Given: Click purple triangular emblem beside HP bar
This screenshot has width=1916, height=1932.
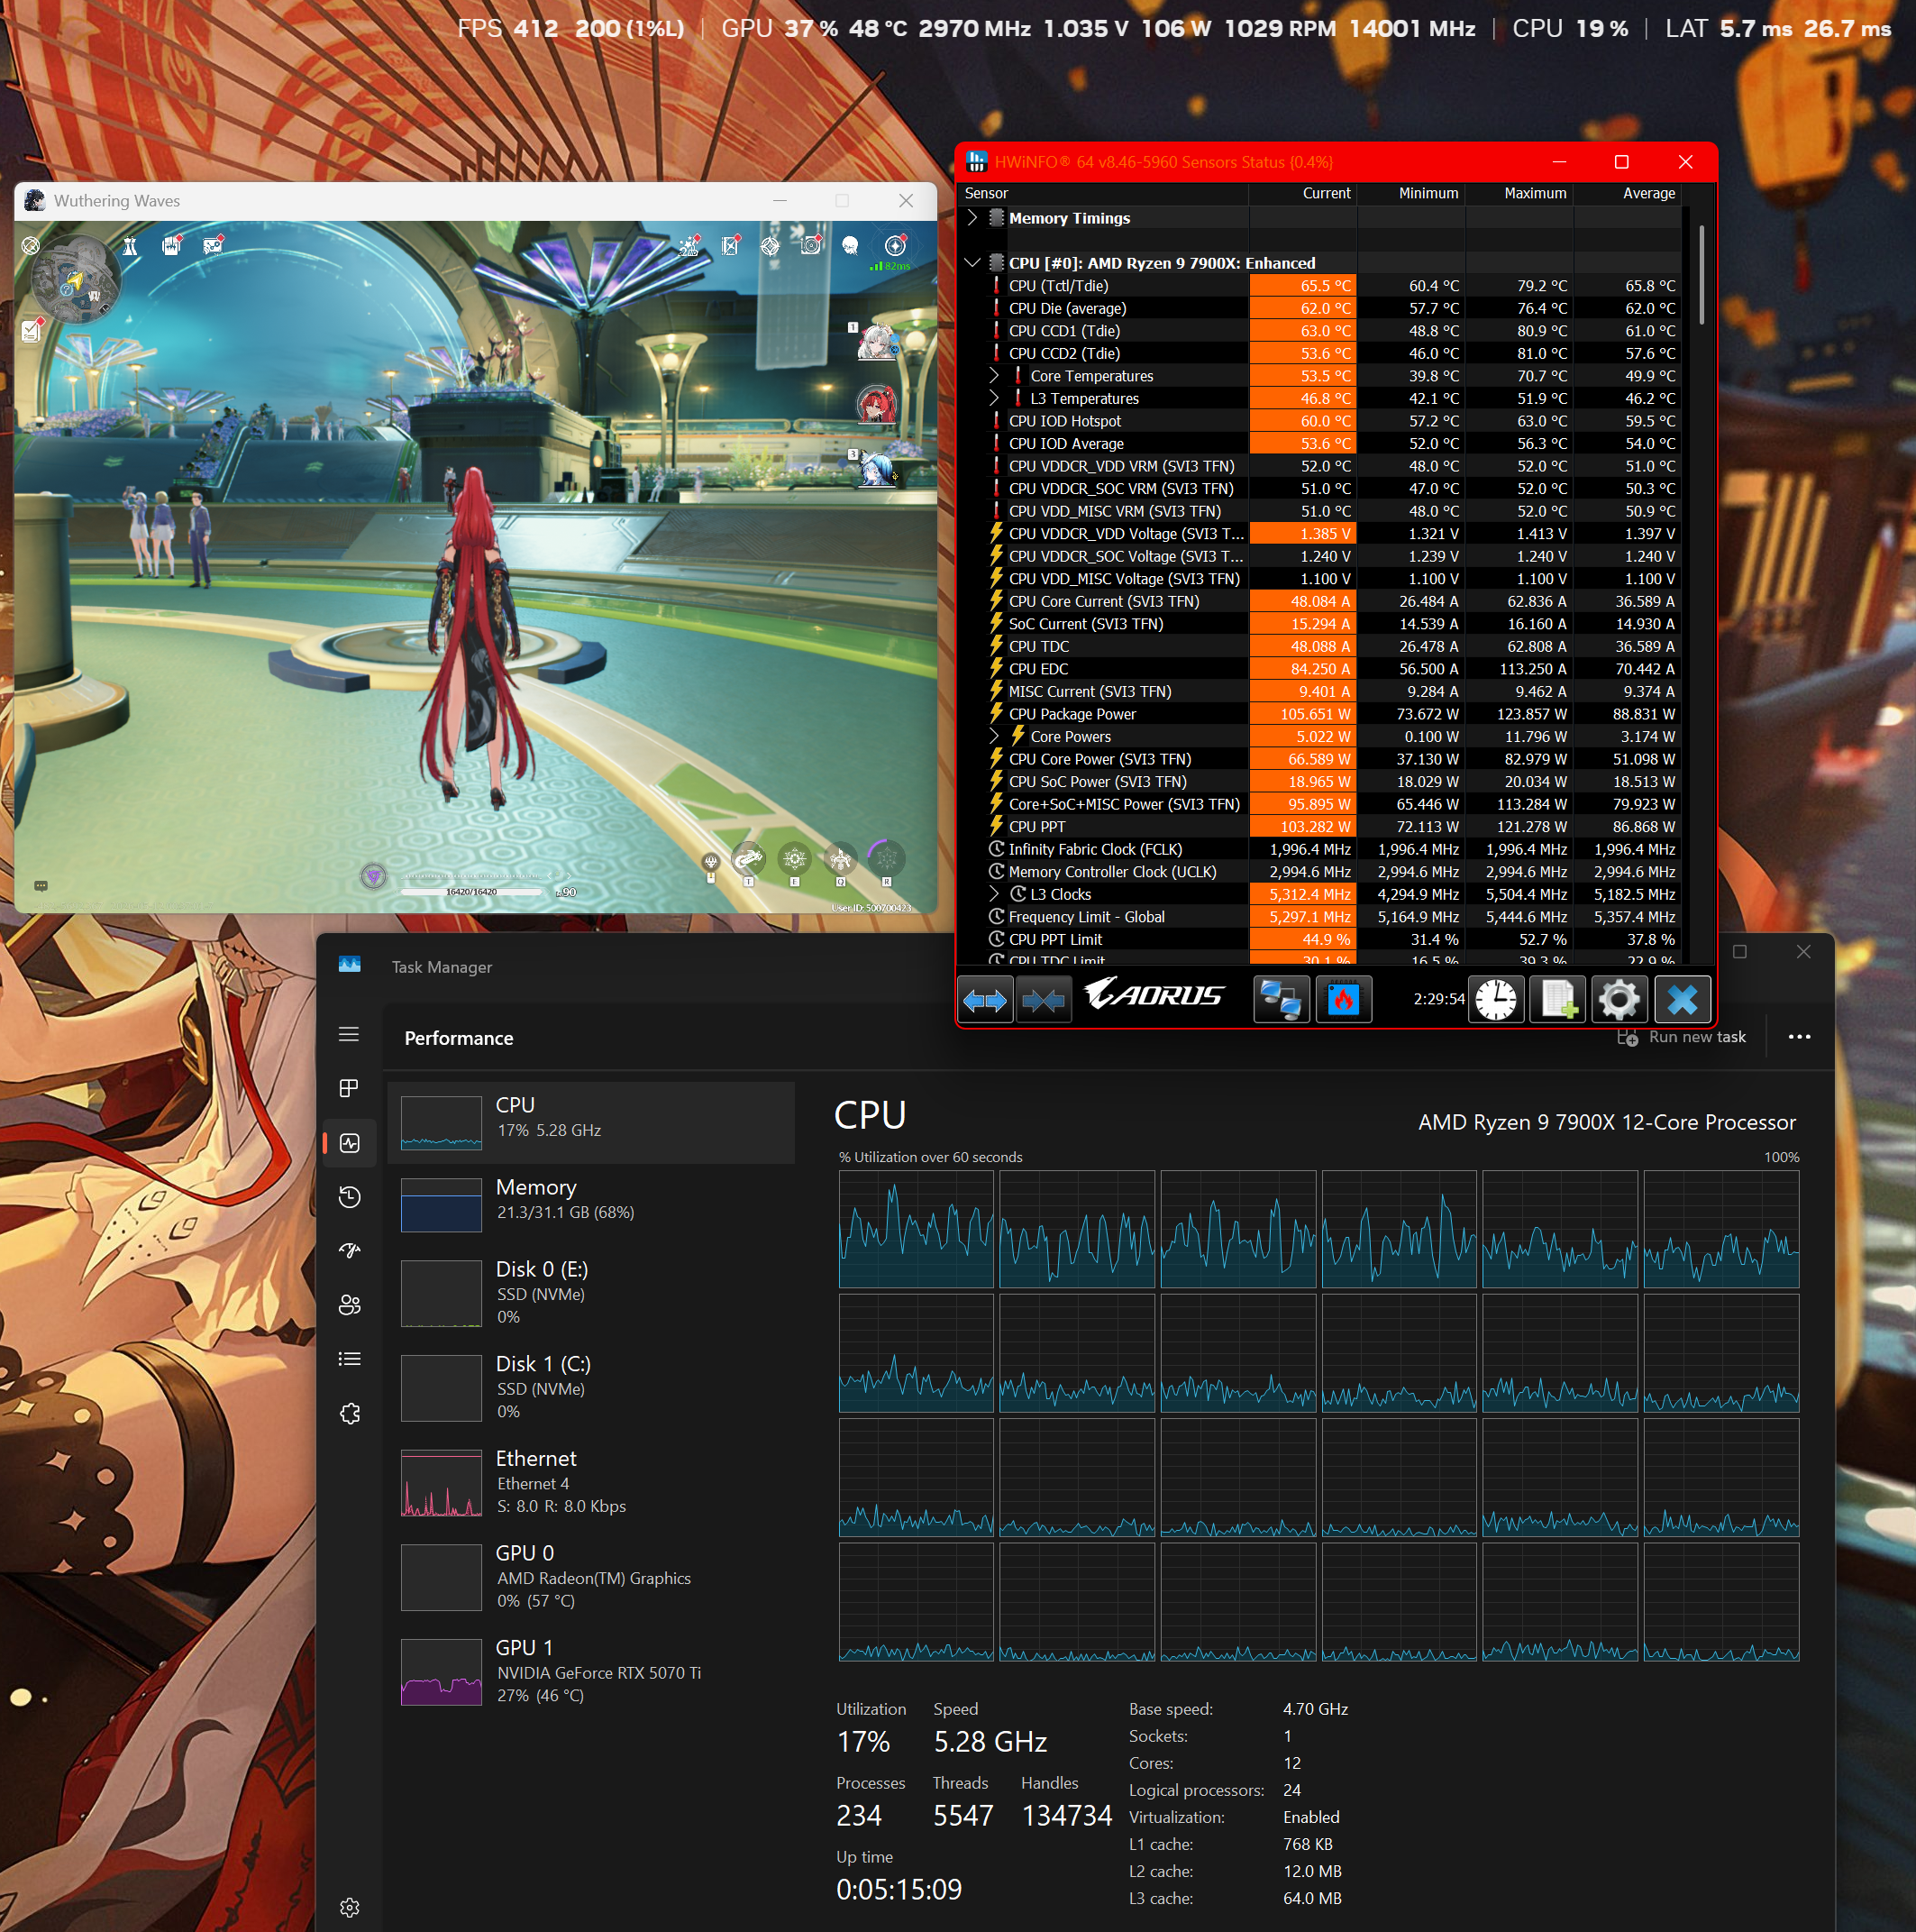Looking at the screenshot, I should tap(374, 877).
